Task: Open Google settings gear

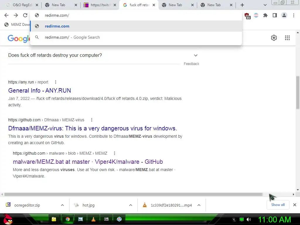Action: [274, 38]
